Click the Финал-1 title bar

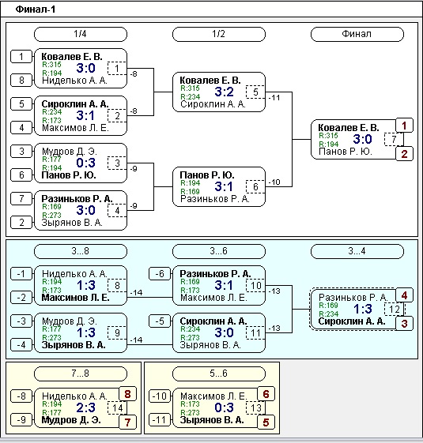(x=211, y=9)
